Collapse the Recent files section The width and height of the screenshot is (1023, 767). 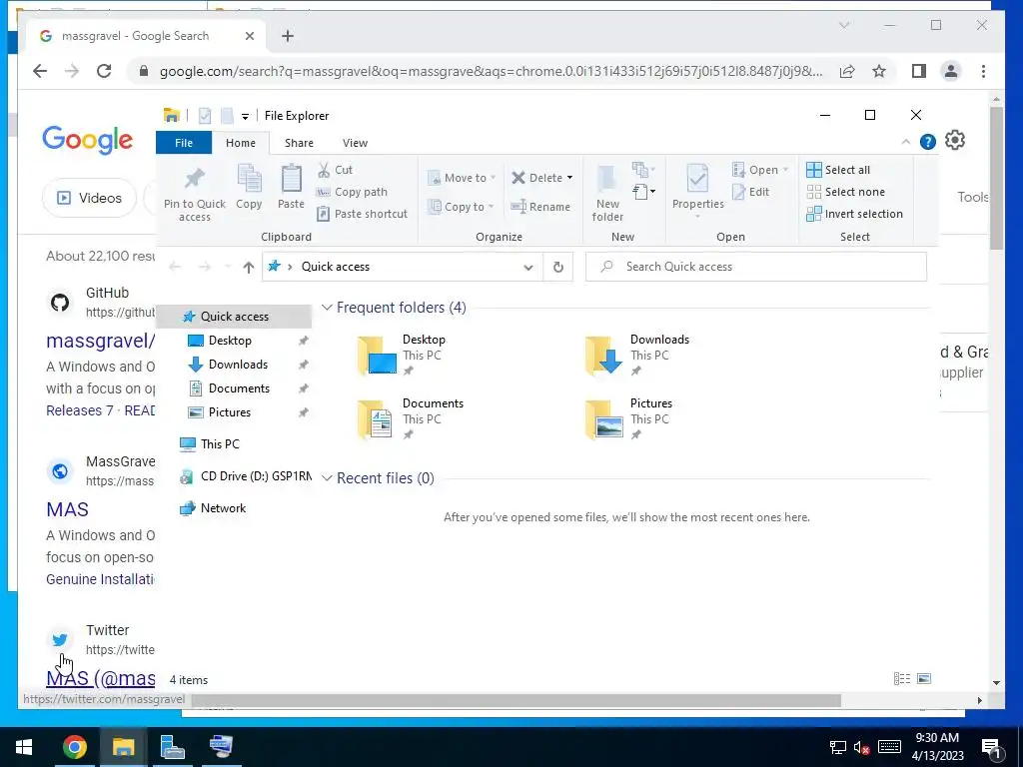point(327,478)
